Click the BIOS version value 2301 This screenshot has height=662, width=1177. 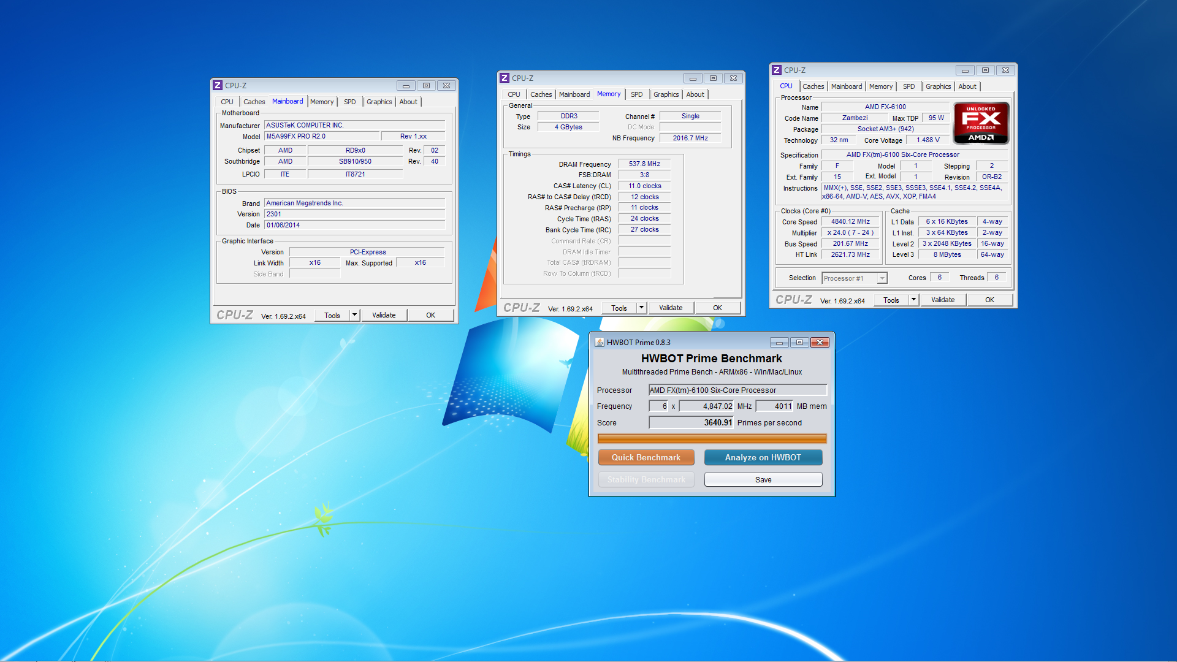(354, 214)
